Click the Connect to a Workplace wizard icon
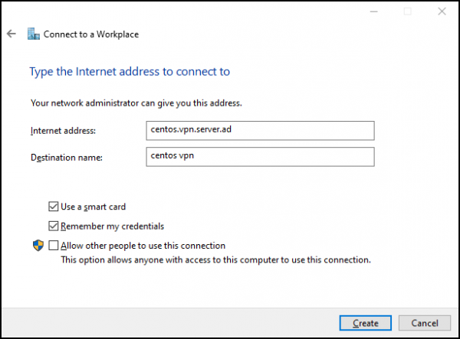460x339 pixels. point(33,34)
